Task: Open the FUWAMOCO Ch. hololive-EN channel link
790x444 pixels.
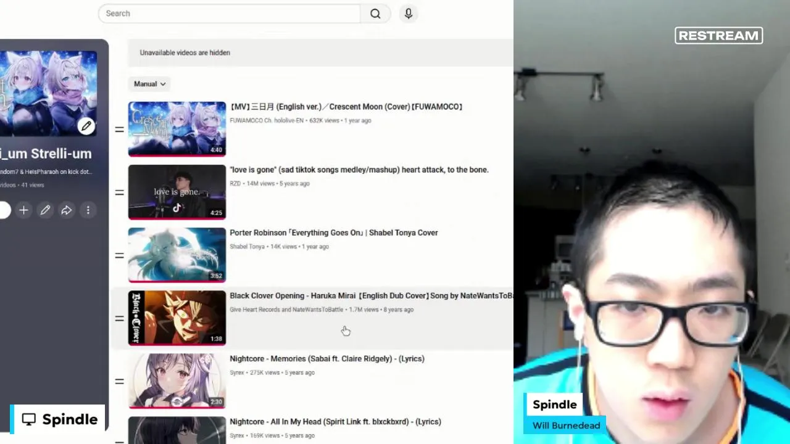Action: [267, 121]
